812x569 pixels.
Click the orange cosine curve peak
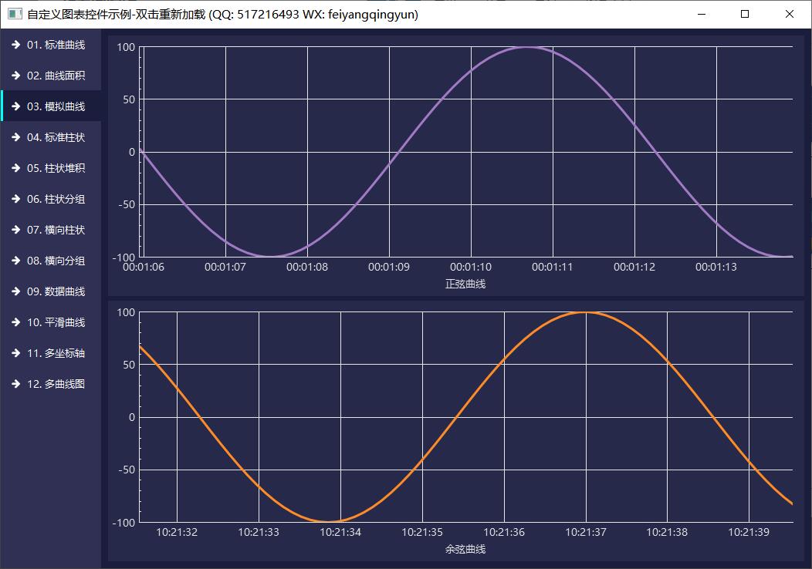[x=586, y=312]
